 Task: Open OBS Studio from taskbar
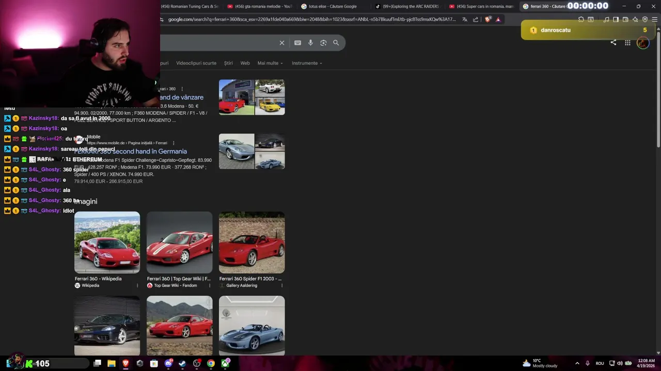point(197,363)
